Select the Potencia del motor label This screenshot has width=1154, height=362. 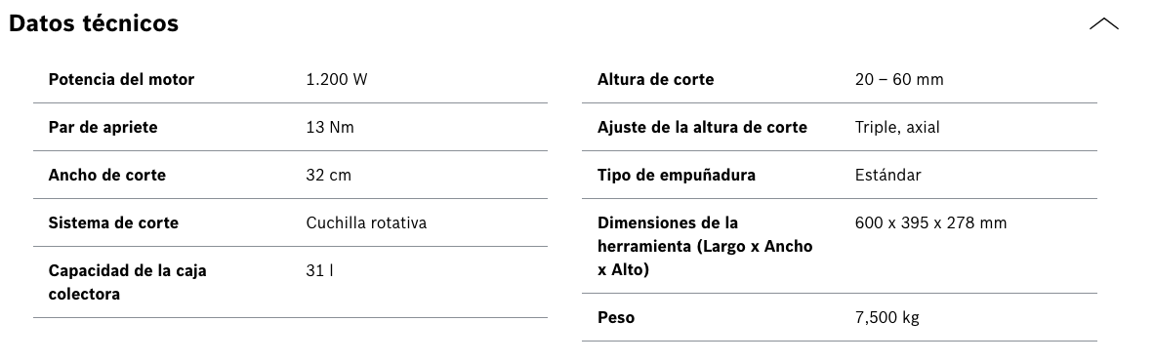[121, 79]
